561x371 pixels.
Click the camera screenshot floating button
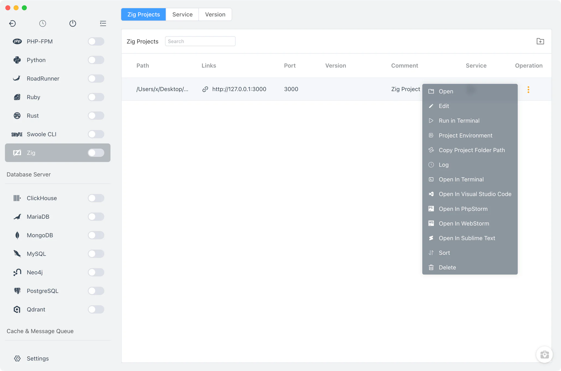[x=544, y=355]
